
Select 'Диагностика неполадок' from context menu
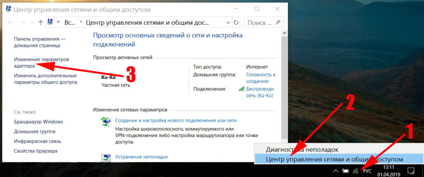[x=302, y=149]
